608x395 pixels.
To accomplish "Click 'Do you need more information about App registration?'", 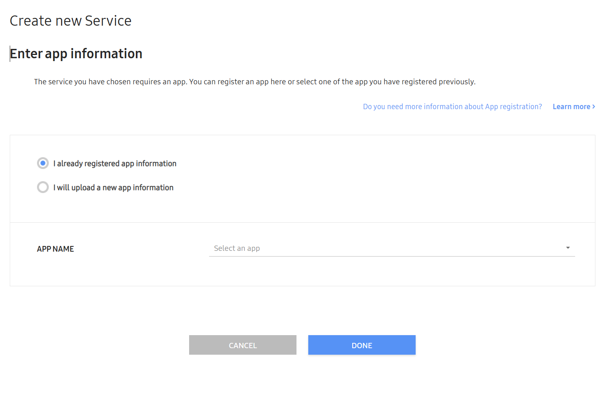I will coord(452,107).
